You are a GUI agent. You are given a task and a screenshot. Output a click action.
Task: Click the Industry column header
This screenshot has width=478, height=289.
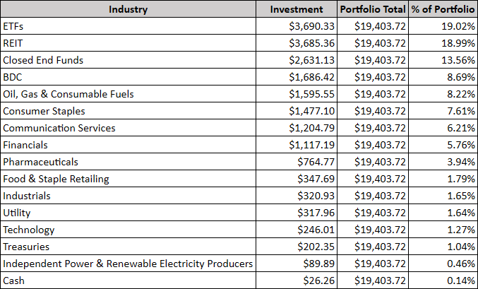[129, 9]
